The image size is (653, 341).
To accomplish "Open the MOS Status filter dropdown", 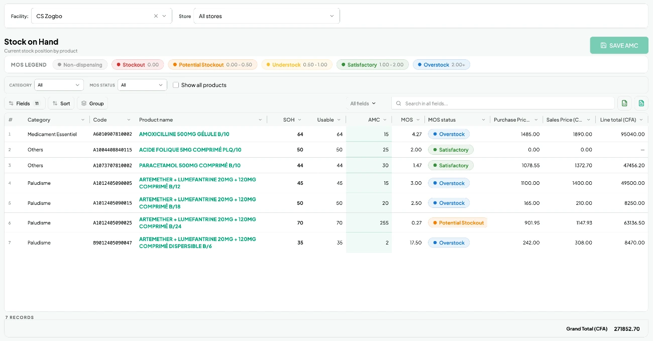I will pyautogui.click(x=142, y=85).
